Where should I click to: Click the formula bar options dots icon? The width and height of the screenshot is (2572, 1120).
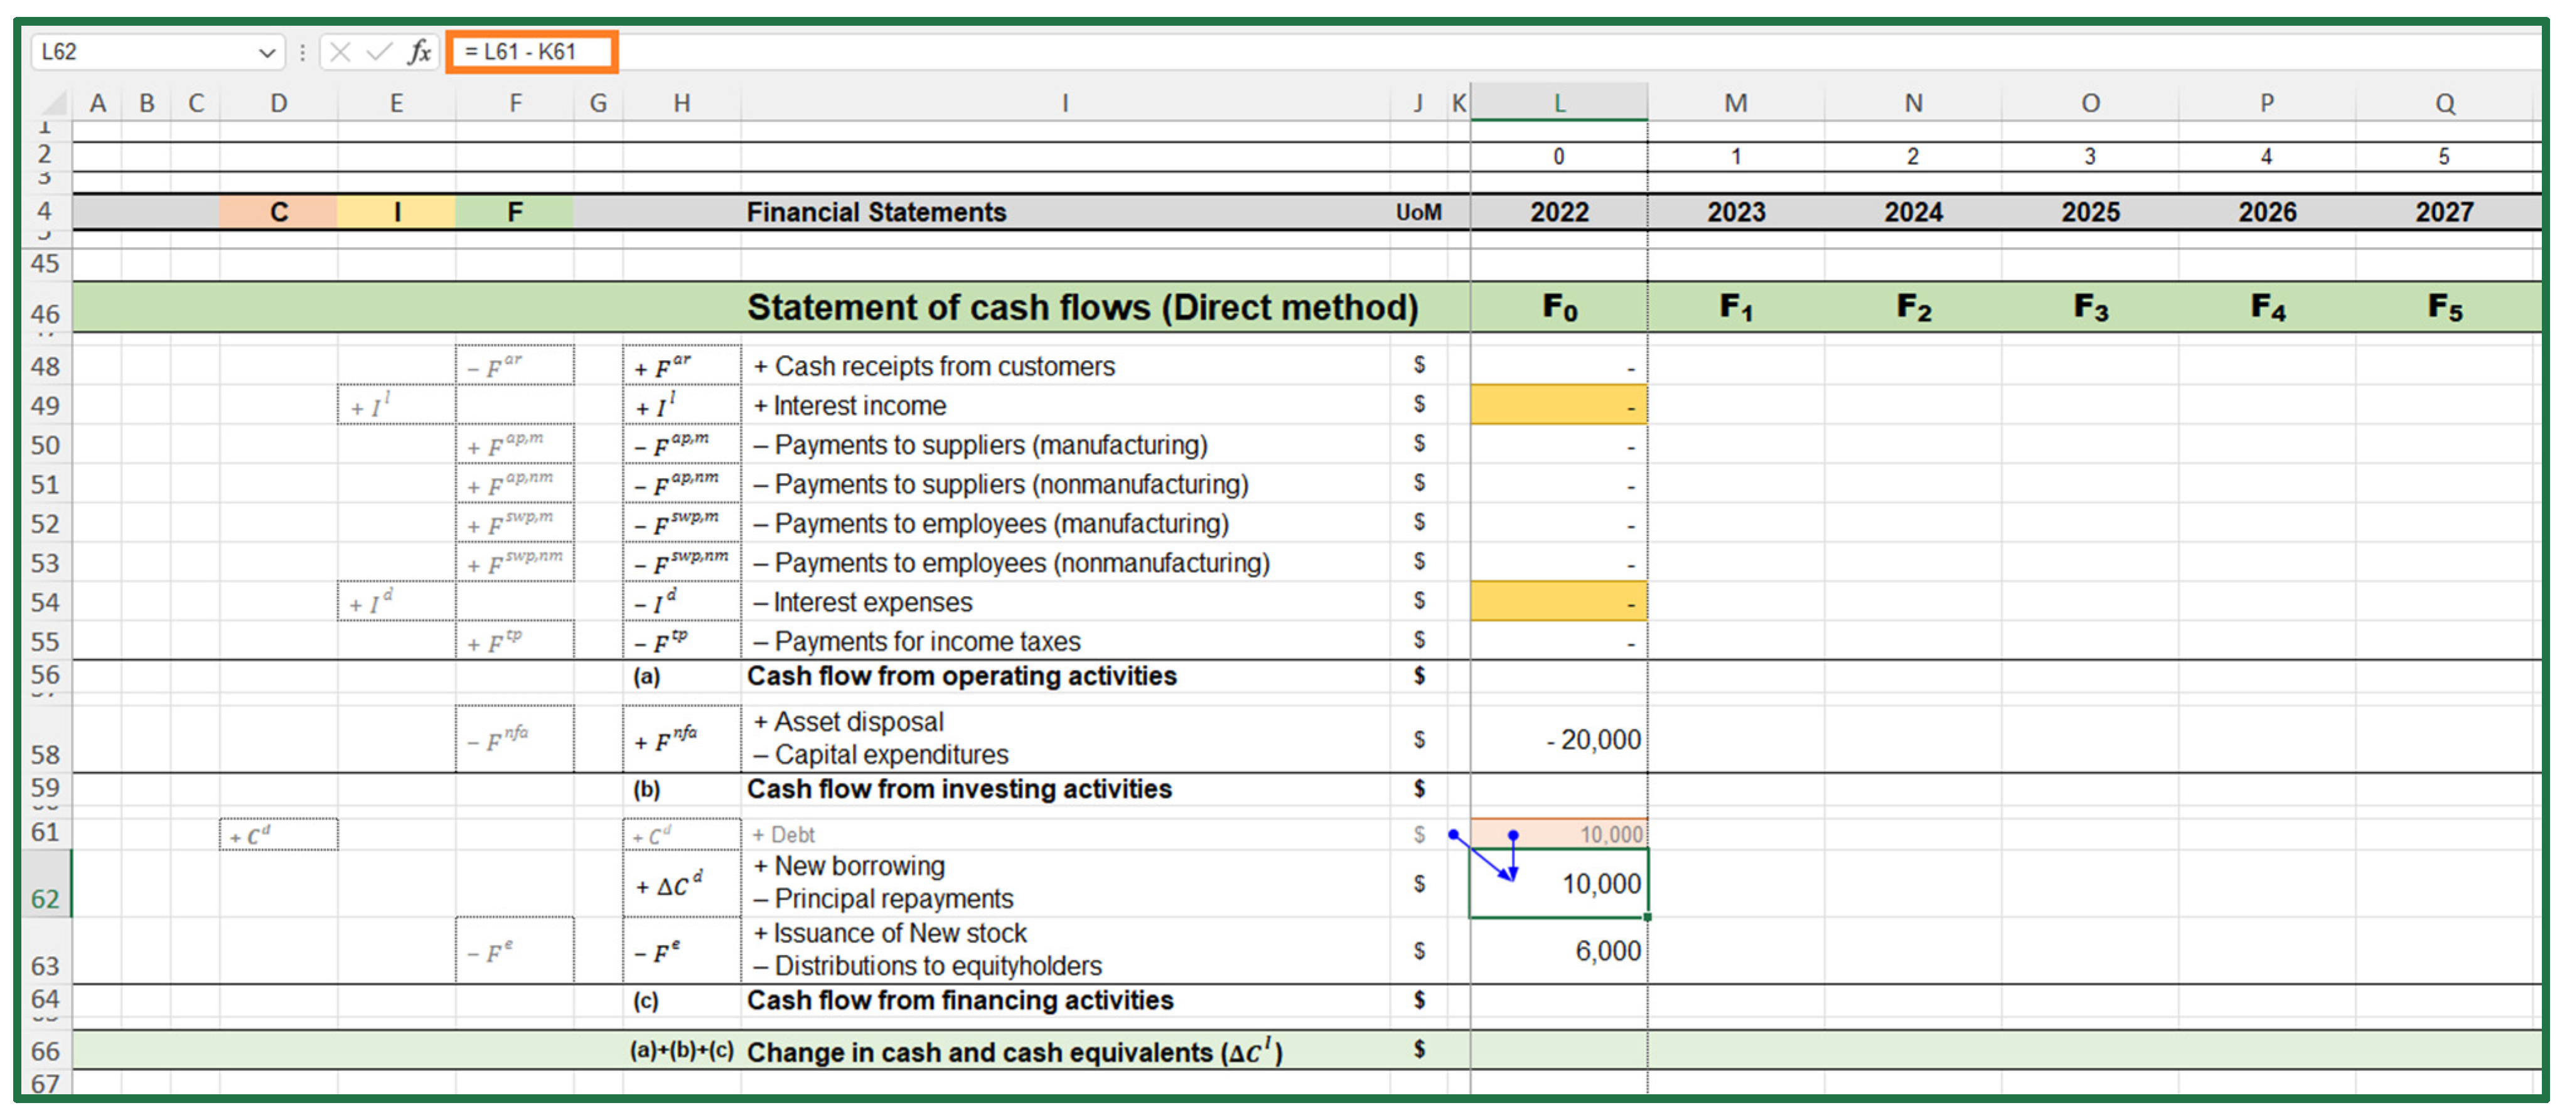point(301,52)
